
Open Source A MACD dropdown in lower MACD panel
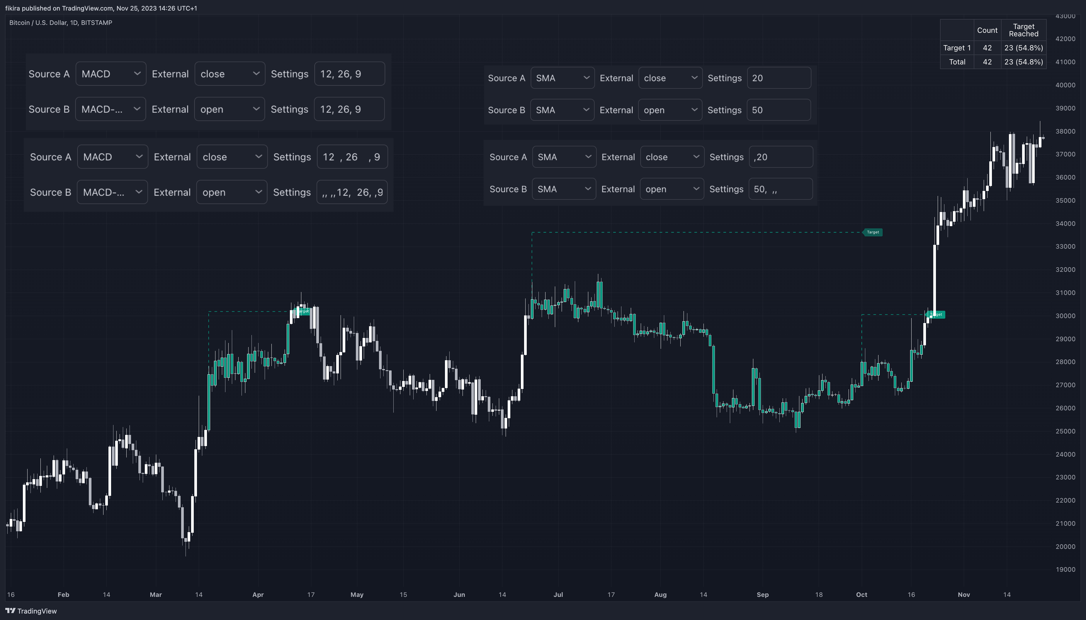pos(113,157)
